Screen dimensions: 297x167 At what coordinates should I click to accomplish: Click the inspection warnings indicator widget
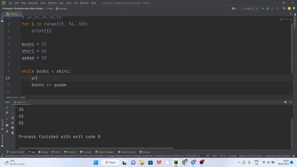(282, 19)
